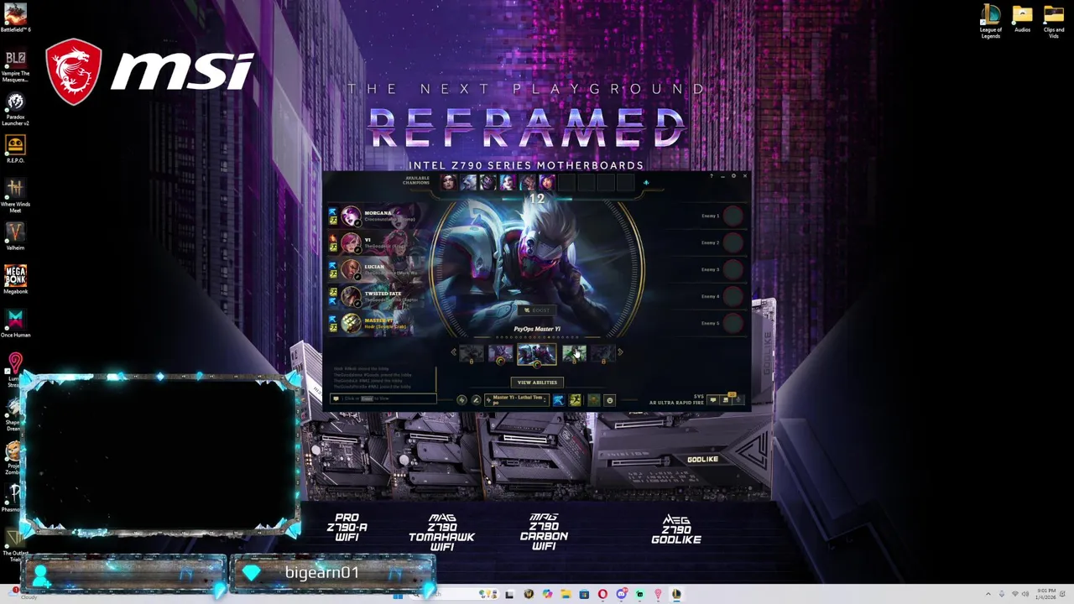Image resolution: width=1074 pixels, height=604 pixels.
Task: Open the notifications icon with badge in client
Action: [726, 399]
